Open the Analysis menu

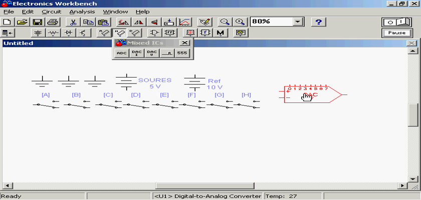pos(82,12)
